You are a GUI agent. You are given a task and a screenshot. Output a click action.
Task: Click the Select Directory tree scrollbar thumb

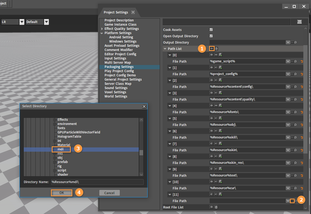[x=141, y=153]
